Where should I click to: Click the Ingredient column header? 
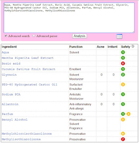9,47
